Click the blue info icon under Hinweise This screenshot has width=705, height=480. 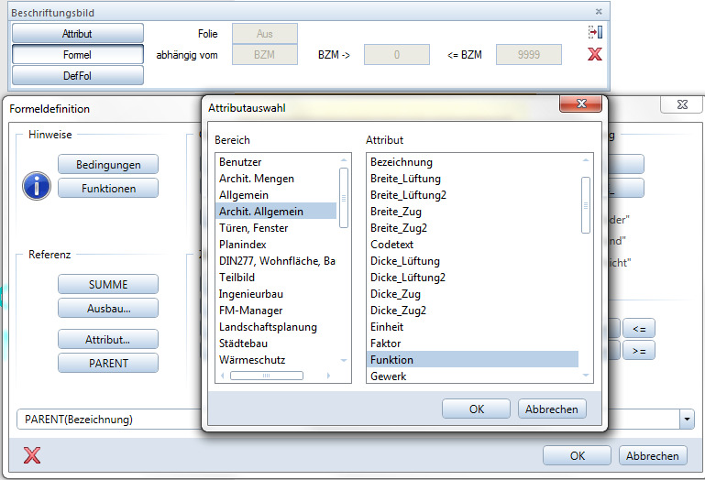(x=37, y=186)
